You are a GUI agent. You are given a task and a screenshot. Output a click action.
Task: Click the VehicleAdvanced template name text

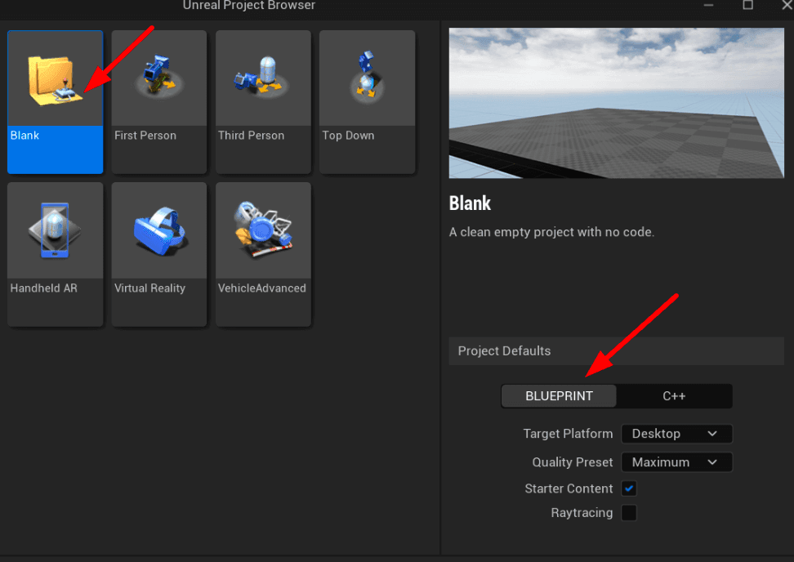point(261,288)
